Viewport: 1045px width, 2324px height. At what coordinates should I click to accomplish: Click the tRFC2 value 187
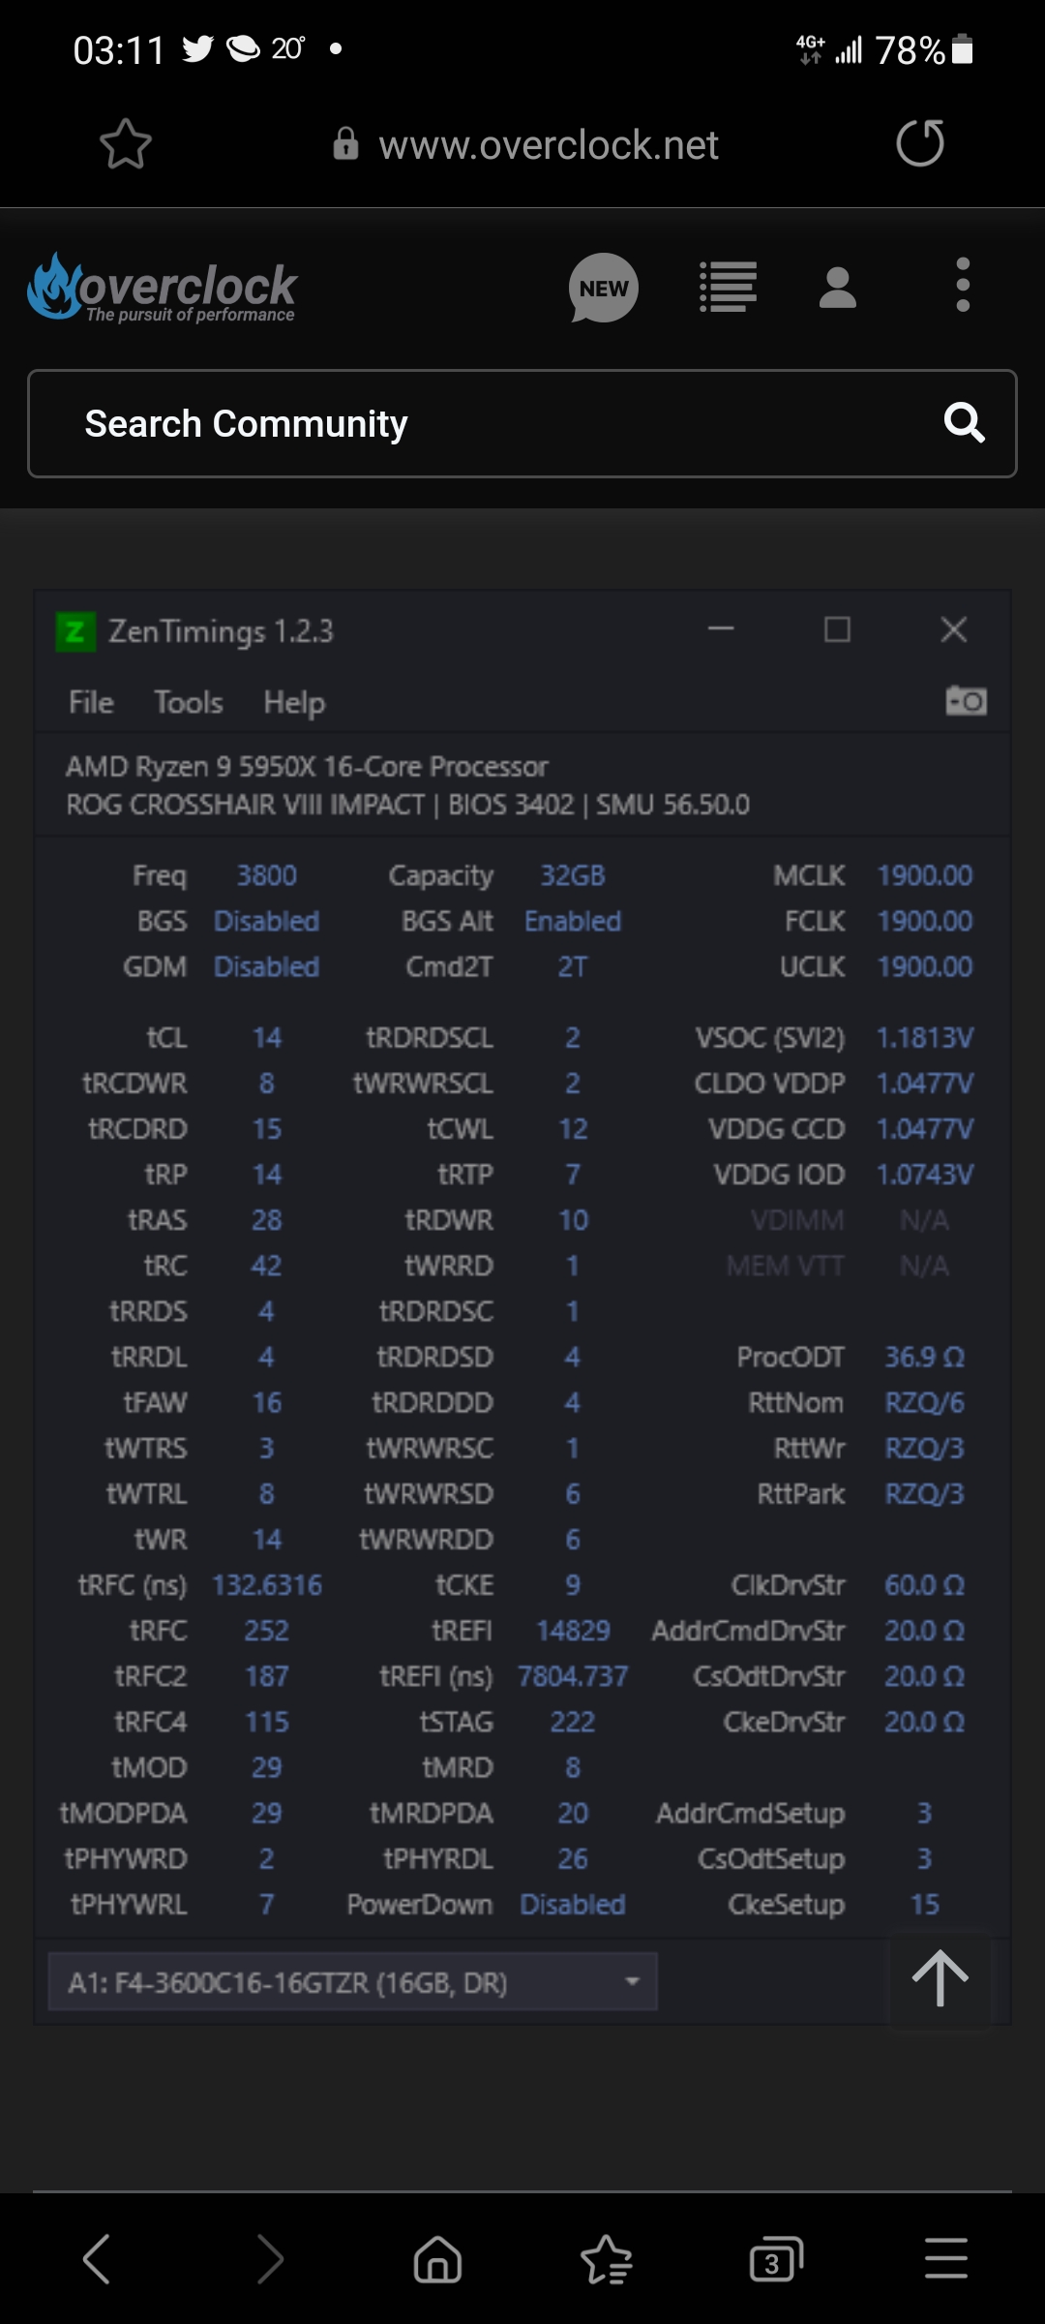[267, 1676]
